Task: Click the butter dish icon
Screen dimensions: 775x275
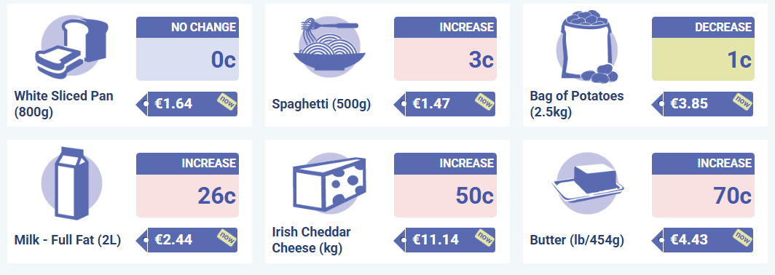Action: (587, 183)
